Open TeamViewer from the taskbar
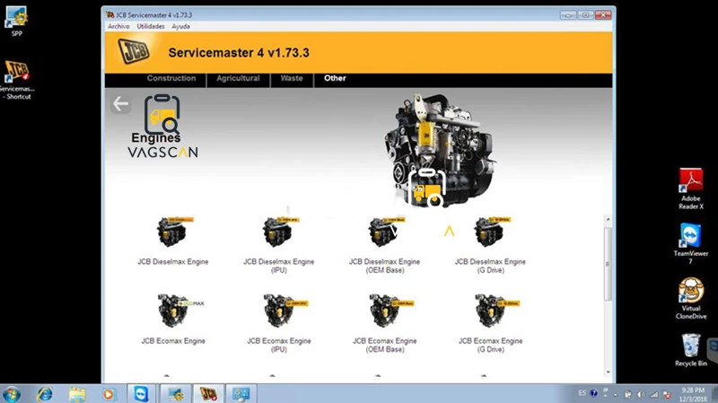Viewport: 718px width, 403px height. (141, 394)
